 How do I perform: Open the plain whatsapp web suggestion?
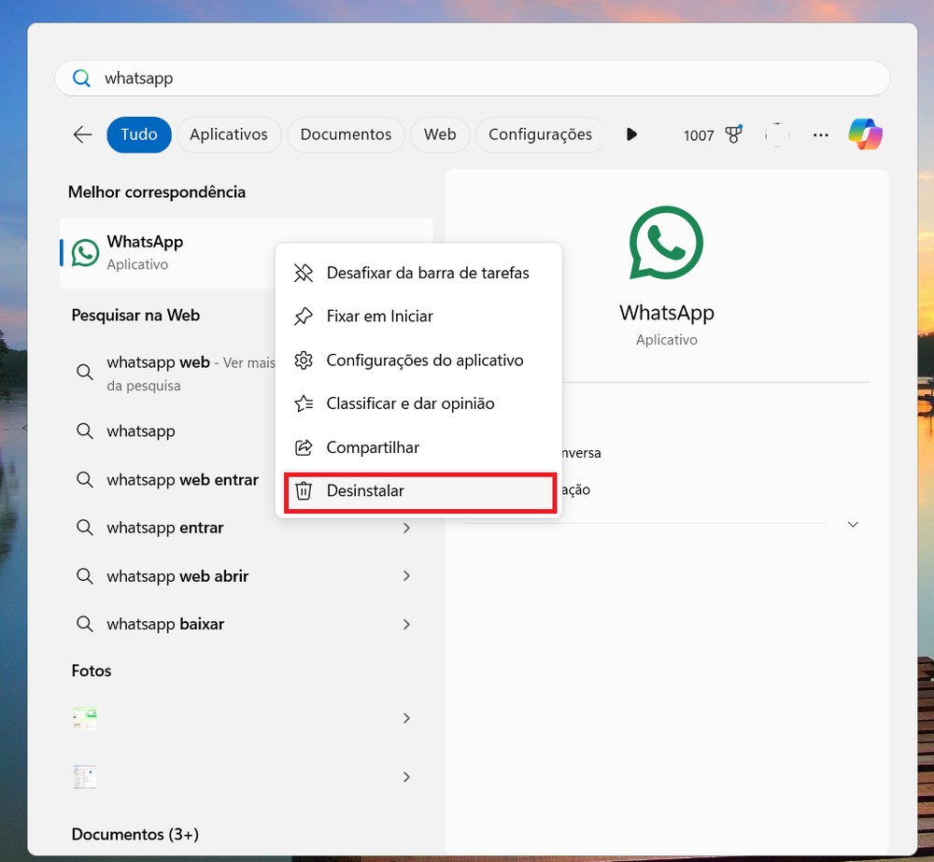coord(141,431)
